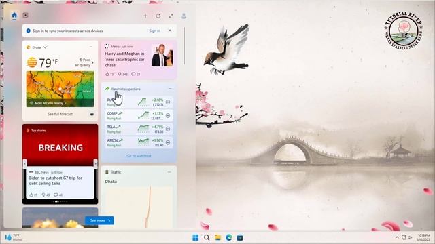The image size is (435, 244).
Task: Open Harry and Meghan photo thumbnail
Action: (162, 56)
